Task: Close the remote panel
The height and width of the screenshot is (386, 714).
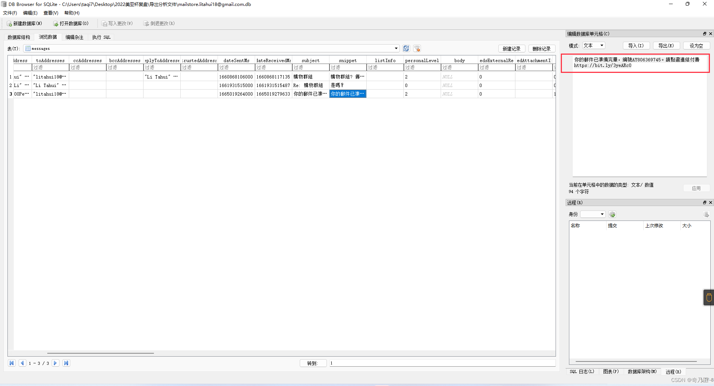Action: [x=710, y=203]
